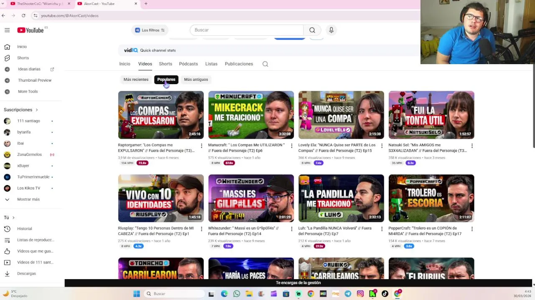
Task: Open options menu for Lovely Ela video
Action: pyautogui.click(x=382, y=146)
